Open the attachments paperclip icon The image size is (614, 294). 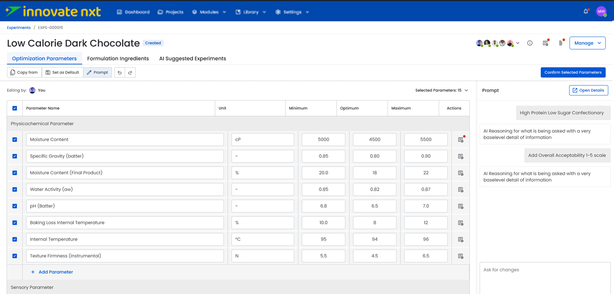click(x=561, y=43)
